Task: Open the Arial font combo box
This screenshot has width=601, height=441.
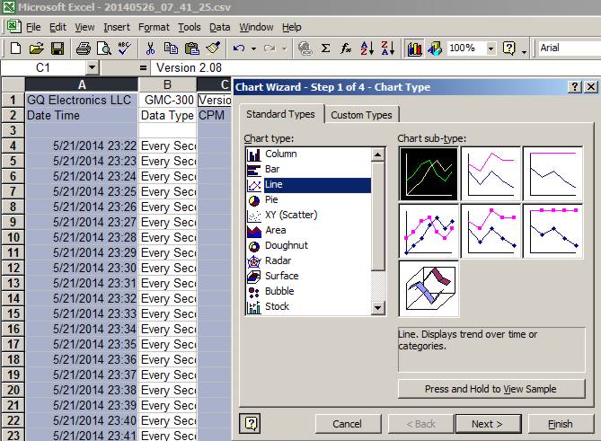Action: 570,49
